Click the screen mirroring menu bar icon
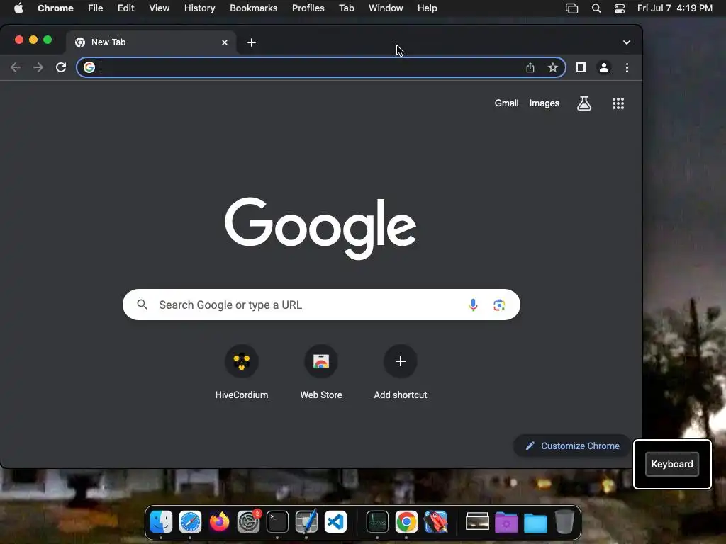726x544 pixels. tap(572, 8)
